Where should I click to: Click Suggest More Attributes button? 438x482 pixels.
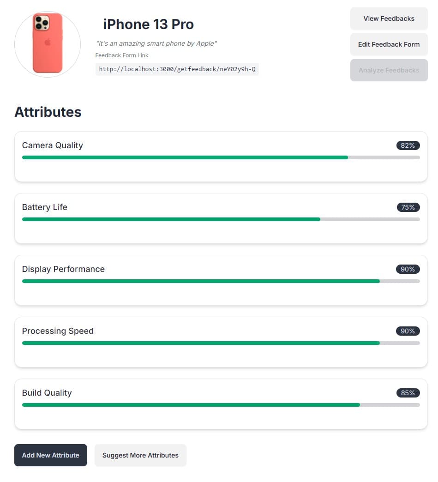click(140, 455)
